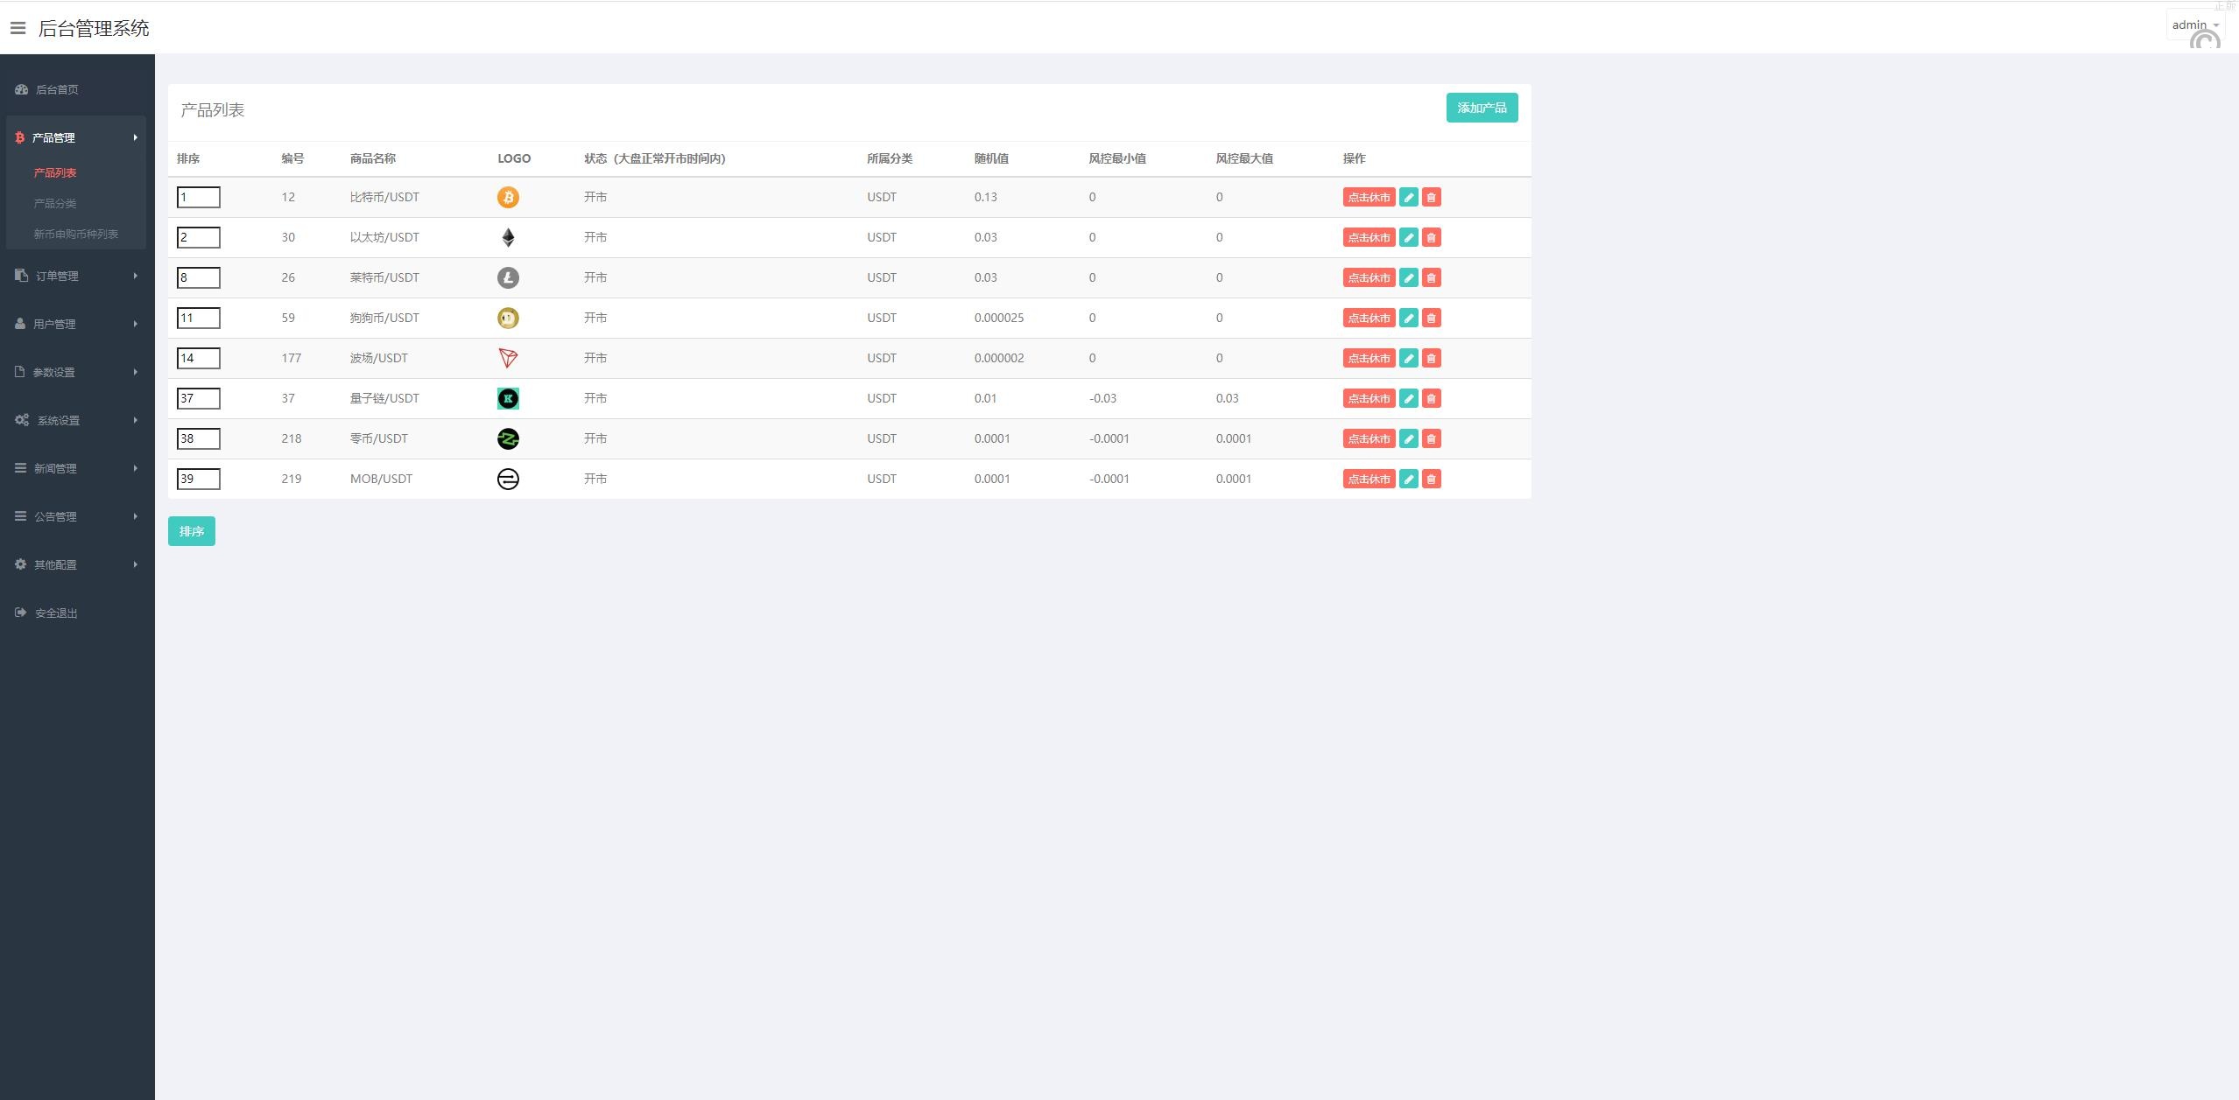Toggle 点击休市 for 莱特币/USDT
This screenshot has height=1100, width=2239.
pyautogui.click(x=1368, y=277)
